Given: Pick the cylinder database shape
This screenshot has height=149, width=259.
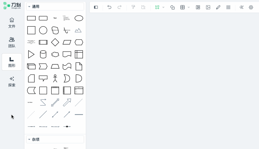Looking at the screenshot, I should [43, 54].
